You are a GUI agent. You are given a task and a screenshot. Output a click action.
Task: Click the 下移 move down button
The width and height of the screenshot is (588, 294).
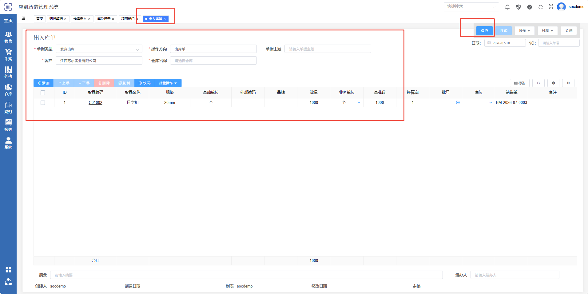84,83
